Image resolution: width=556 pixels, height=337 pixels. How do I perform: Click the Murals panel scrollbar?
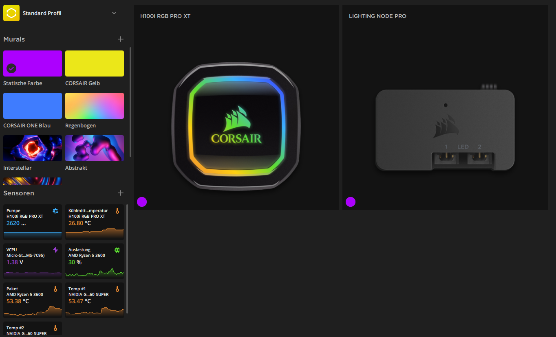[x=130, y=102]
